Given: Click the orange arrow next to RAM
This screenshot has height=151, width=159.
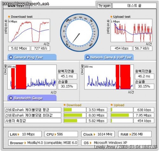Looking at the screenshot, I should [x=130, y=134].
